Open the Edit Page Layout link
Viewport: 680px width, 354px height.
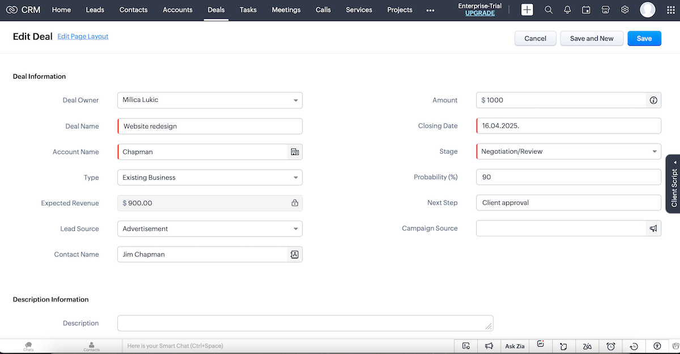[x=83, y=36]
